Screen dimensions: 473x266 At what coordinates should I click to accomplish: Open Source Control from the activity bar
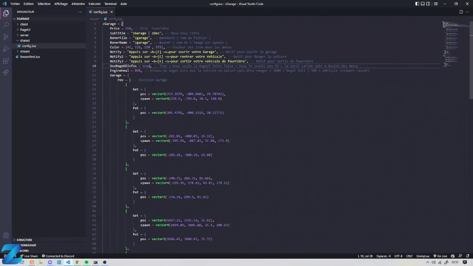coord(6,37)
